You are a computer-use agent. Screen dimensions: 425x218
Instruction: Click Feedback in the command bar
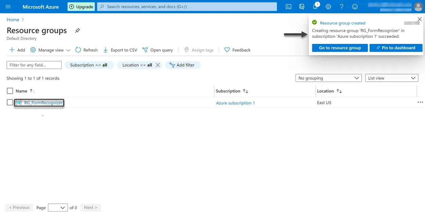(237, 50)
